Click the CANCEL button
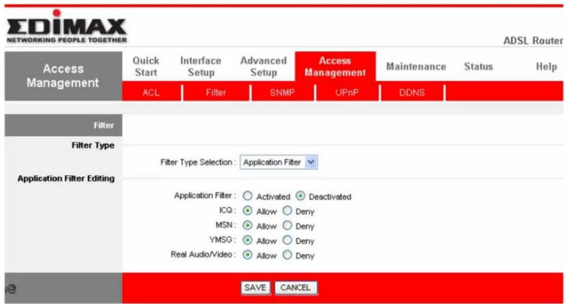Viewport: 565px width, 304px height. point(295,288)
